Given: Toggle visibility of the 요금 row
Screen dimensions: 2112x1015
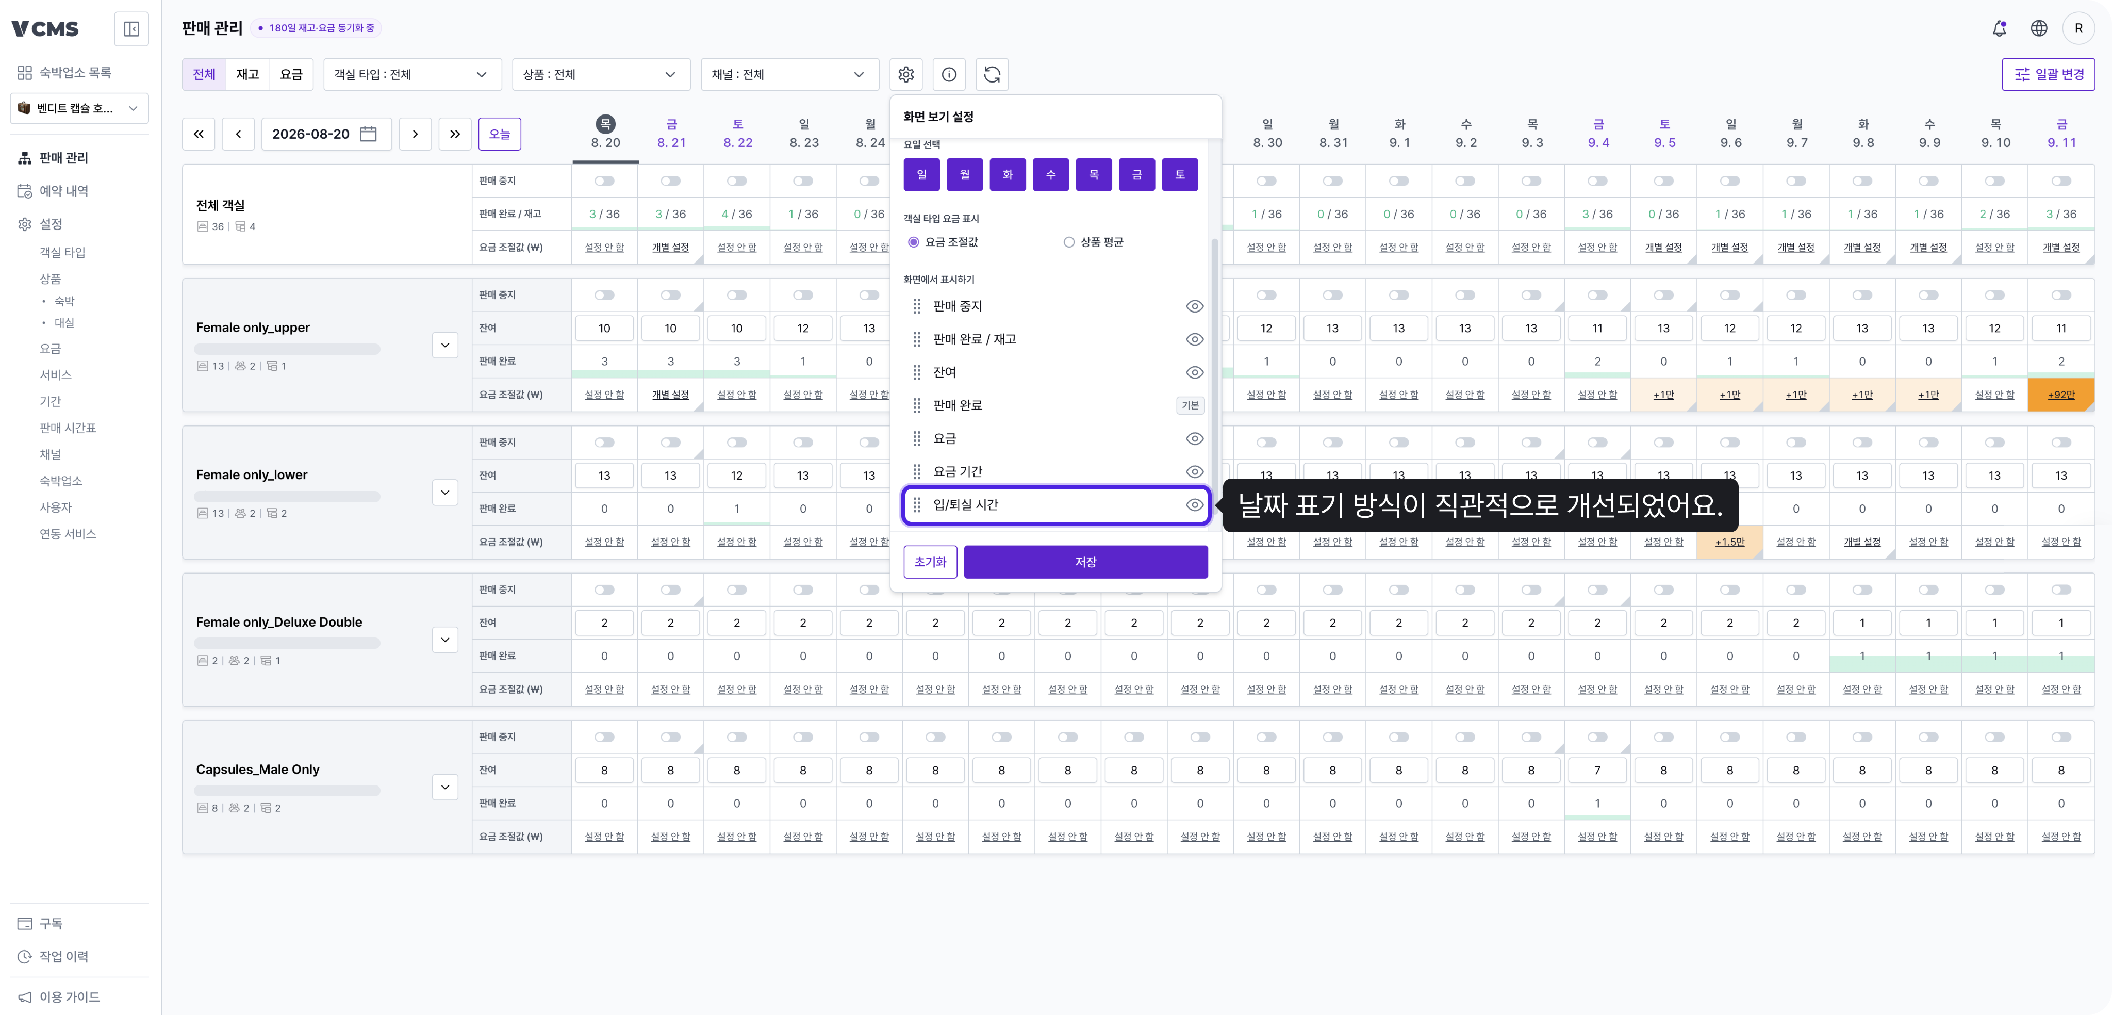Looking at the screenshot, I should [1195, 438].
